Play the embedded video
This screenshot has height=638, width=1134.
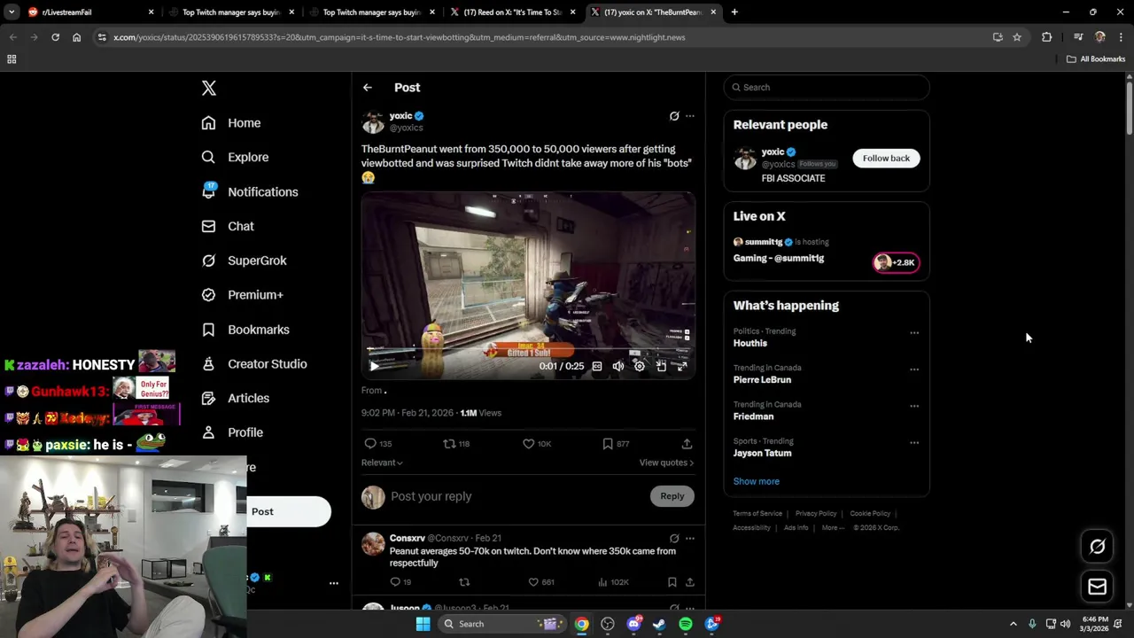click(x=374, y=366)
